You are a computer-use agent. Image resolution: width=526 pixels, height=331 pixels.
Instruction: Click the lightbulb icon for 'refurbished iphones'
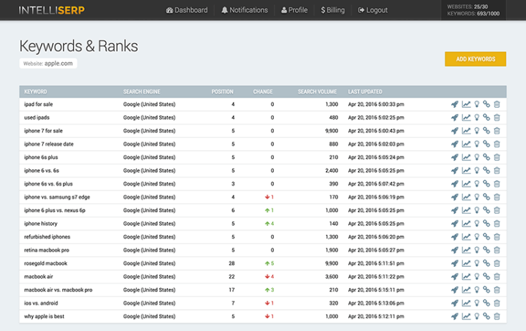[476, 237]
